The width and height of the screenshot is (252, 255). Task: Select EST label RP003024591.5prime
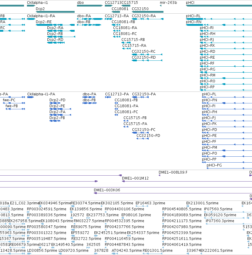[x=46, y=209]
